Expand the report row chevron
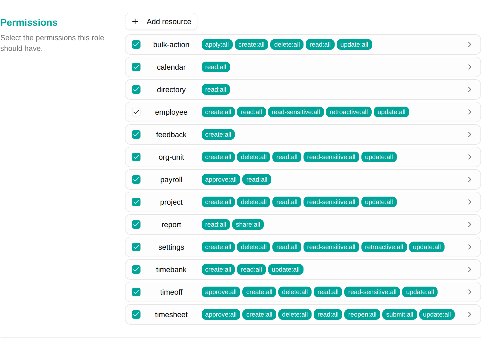Image resolution: width=481 pixels, height=338 pixels. [469, 224]
